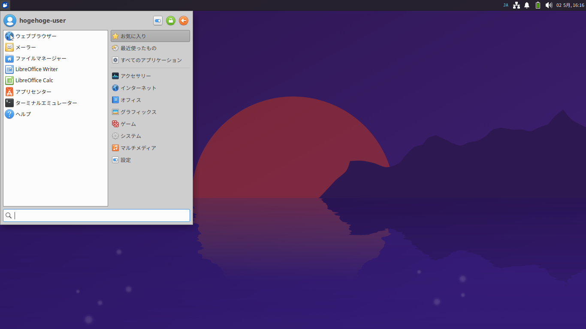The width and height of the screenshot is (586, 329).
Task: Open the Whisker Menu settings icon
Action: (157, 20)
